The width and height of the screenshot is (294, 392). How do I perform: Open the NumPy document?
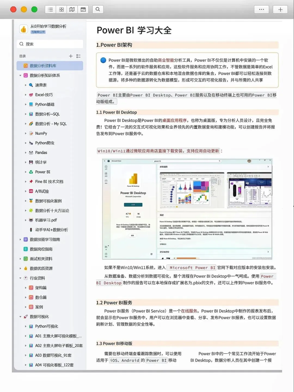coord(41,133)
